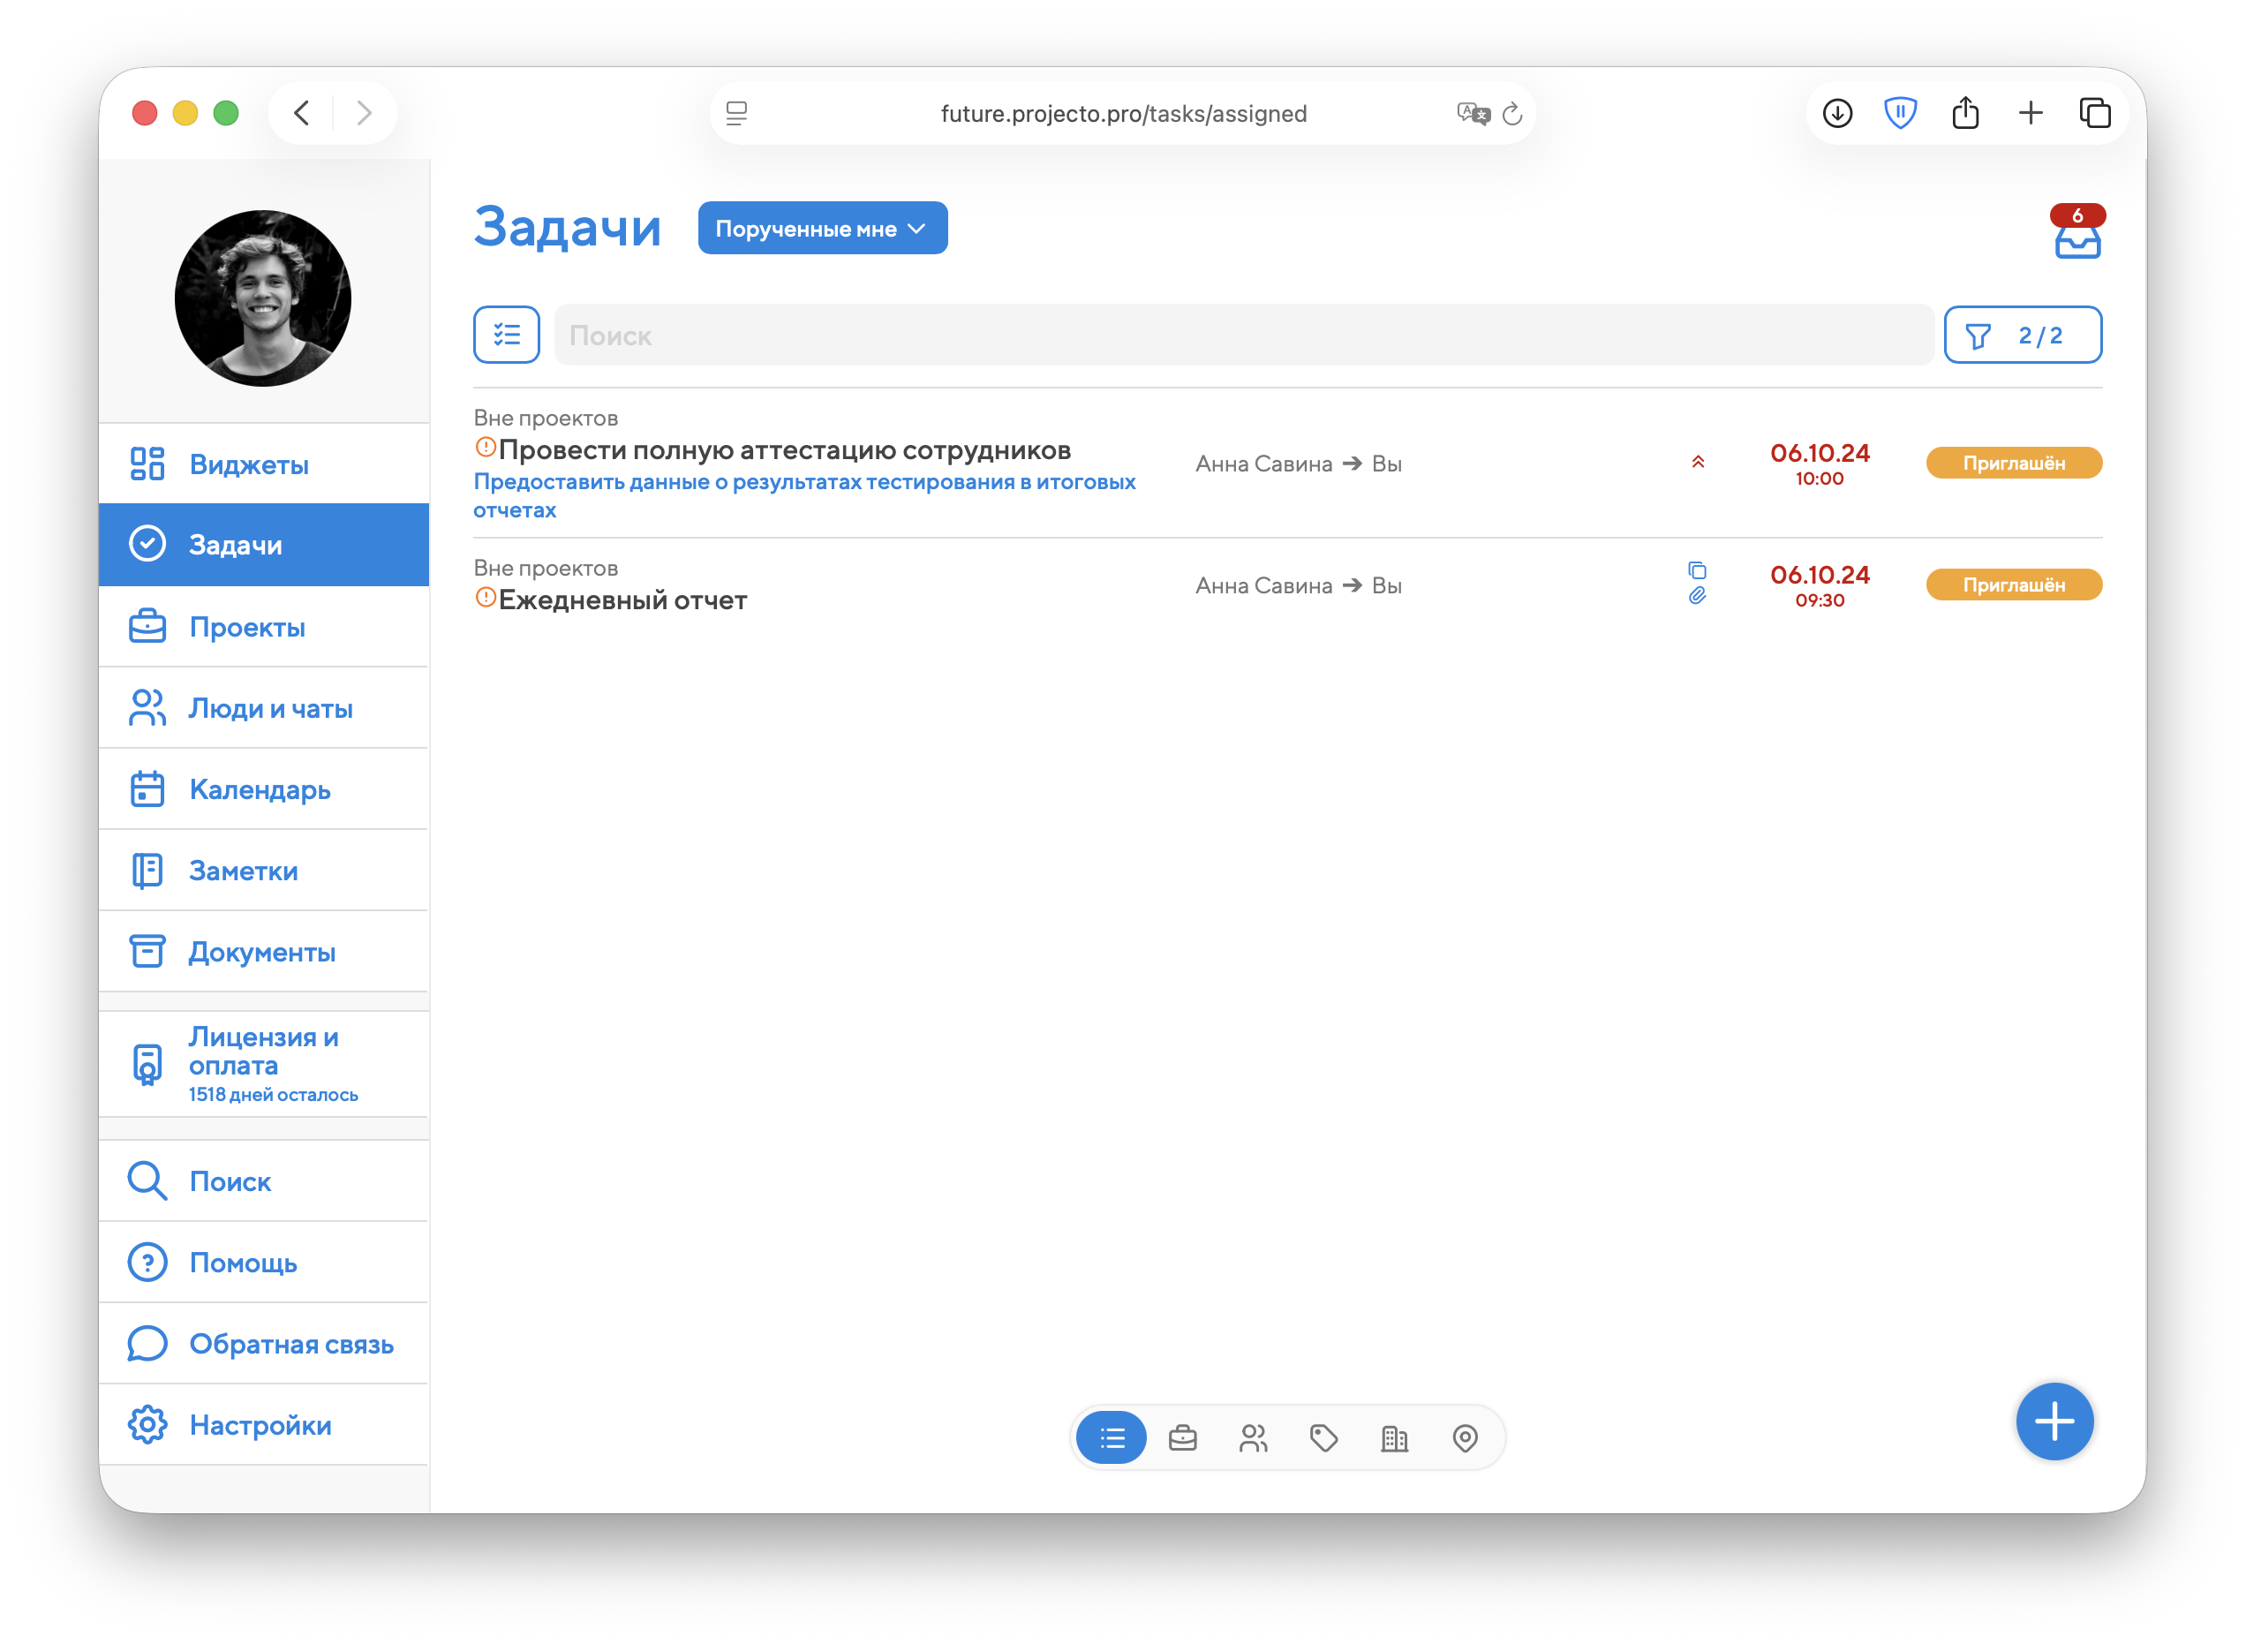Switch to the tags grouping icon
This screenshot has height=1644, width=2246.
point(1323,1438)
